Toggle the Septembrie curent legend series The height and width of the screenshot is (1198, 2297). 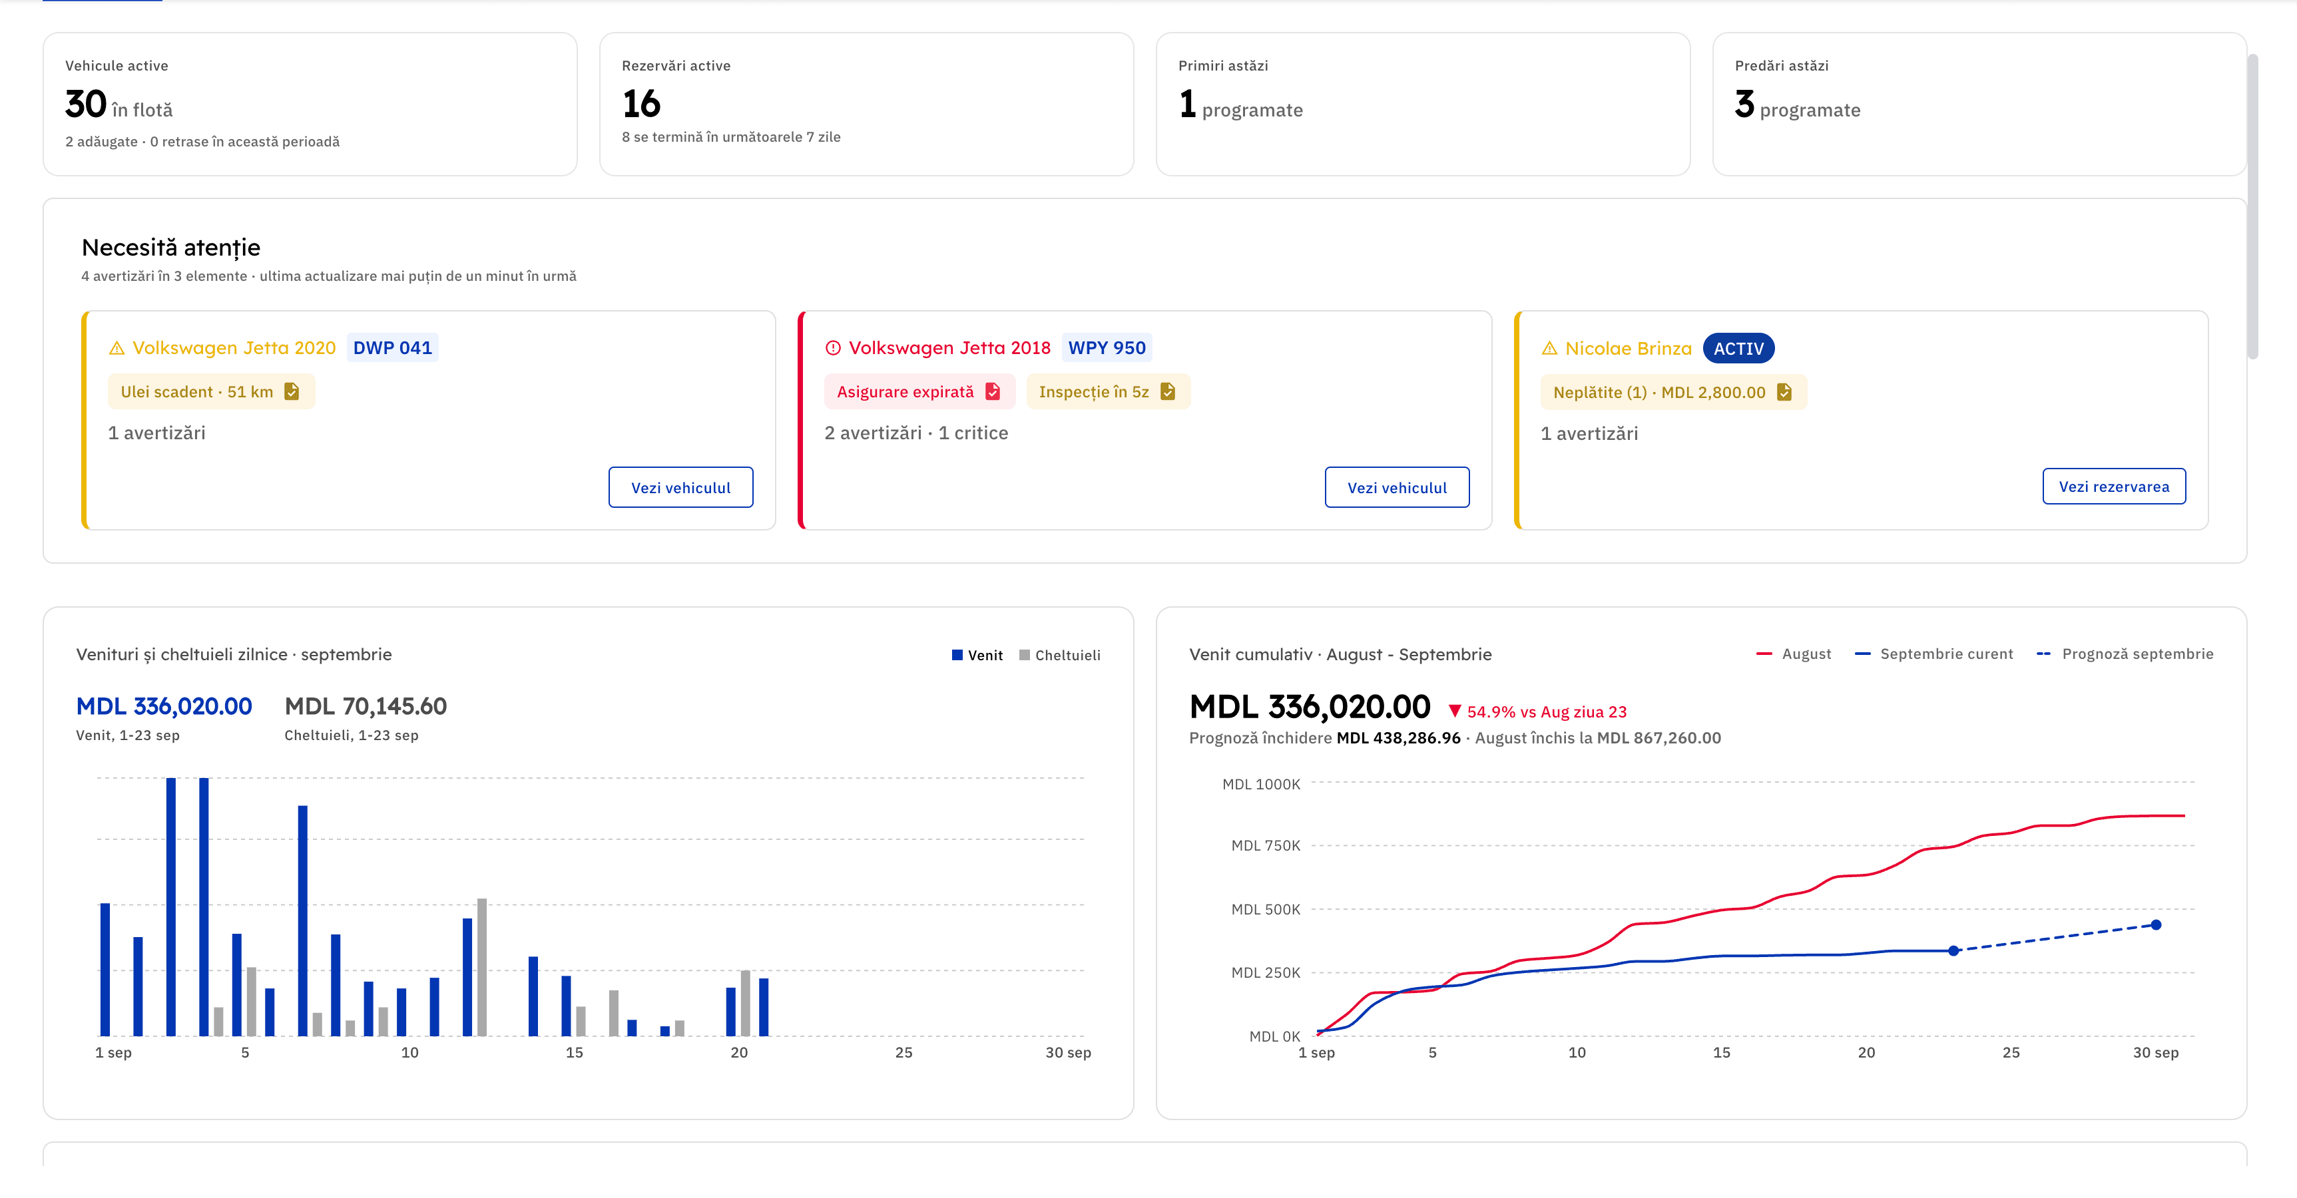1933,654
